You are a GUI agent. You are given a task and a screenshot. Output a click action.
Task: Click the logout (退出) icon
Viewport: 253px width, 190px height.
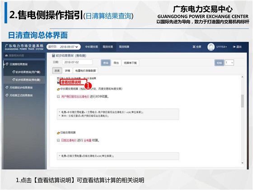[234, 47]
